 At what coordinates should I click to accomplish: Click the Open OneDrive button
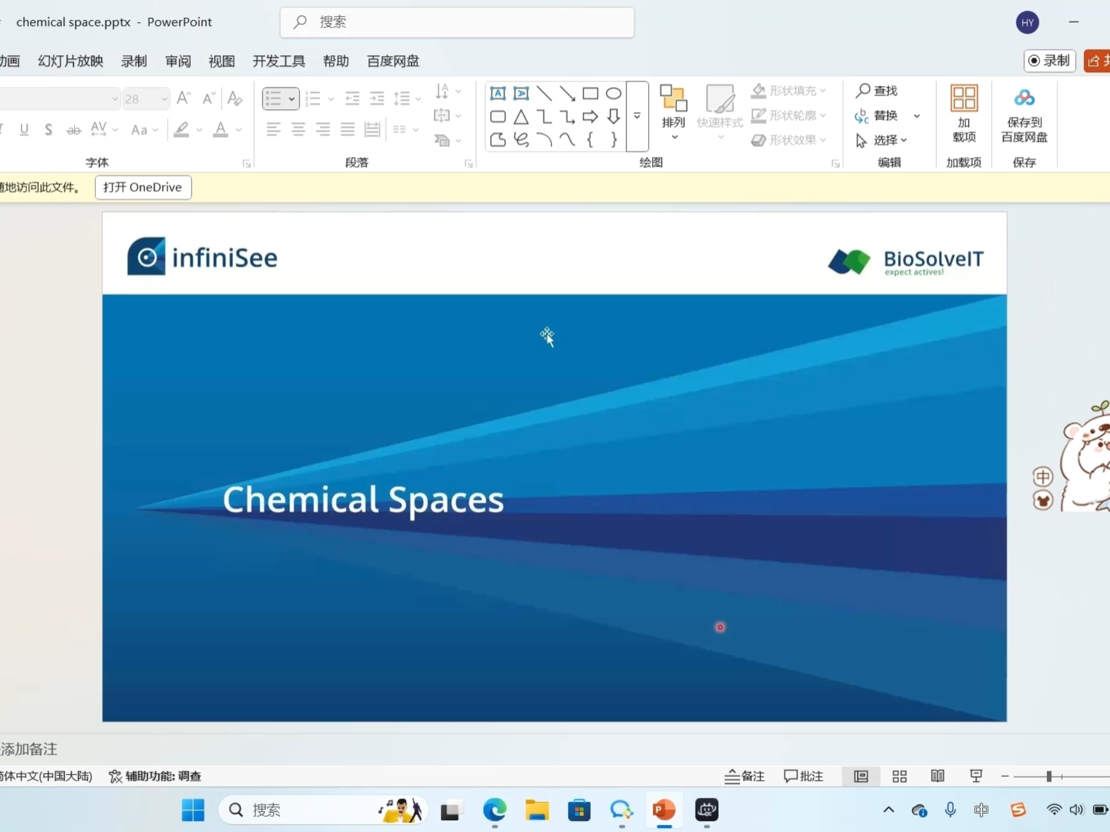143,187
